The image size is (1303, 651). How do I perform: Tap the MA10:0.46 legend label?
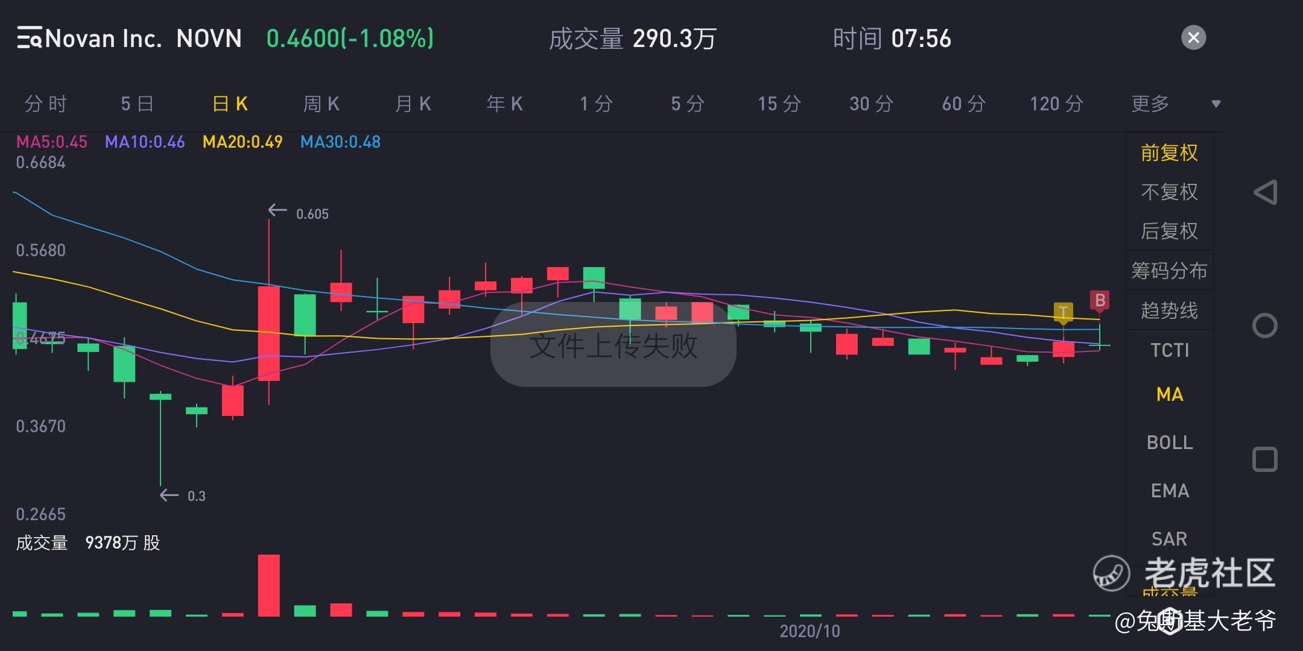(145, 142)
